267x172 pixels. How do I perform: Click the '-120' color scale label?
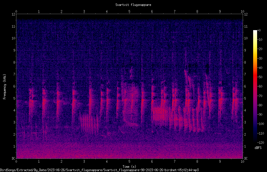[261, 143]
